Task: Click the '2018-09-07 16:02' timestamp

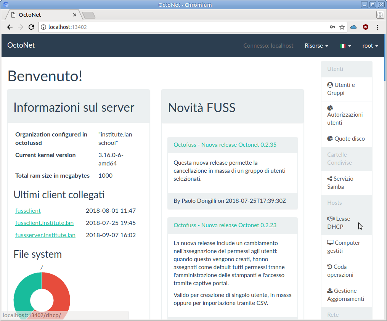Action: coord(111,235)
